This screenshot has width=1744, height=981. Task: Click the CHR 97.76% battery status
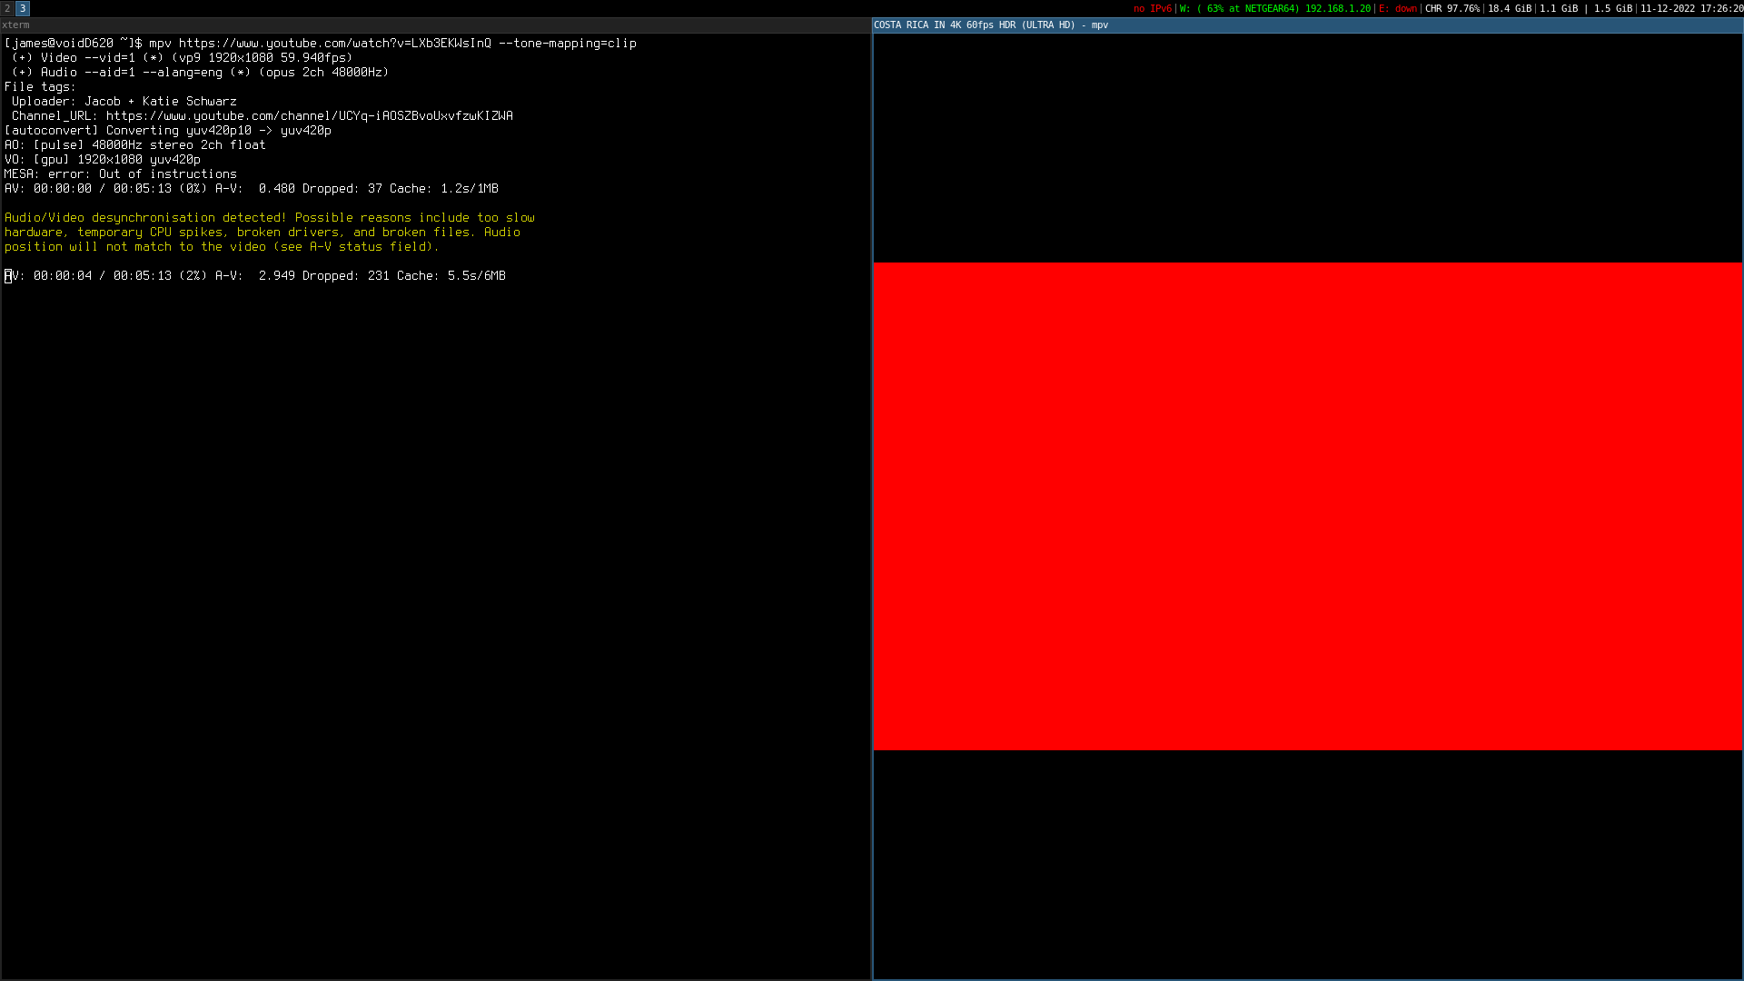tap(1452, 9)
